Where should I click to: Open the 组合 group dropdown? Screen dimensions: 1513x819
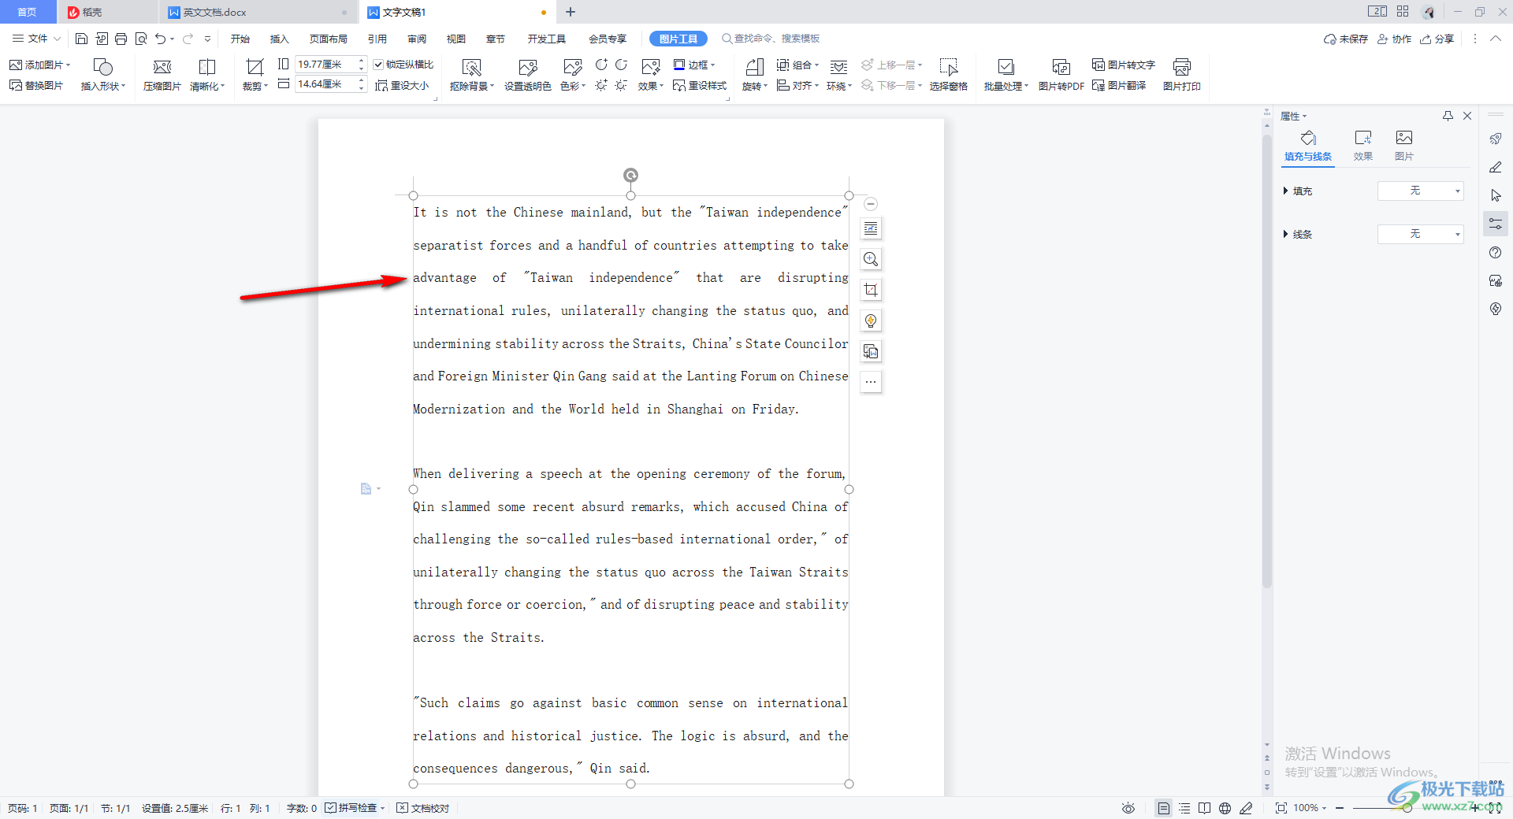(797, 65)
